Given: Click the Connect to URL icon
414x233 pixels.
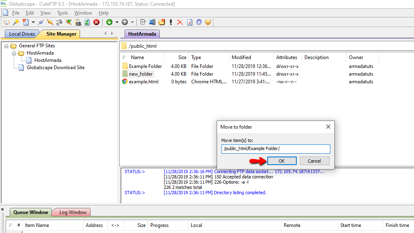Looking at the screenshot, I should click(x=78, y=22).
